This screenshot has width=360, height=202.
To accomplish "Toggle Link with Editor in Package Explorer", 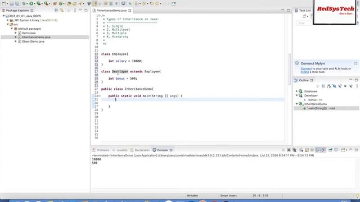I will [62, 10].
